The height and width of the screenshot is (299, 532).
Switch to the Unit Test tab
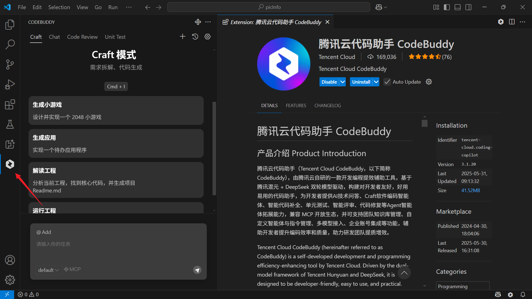115,37
